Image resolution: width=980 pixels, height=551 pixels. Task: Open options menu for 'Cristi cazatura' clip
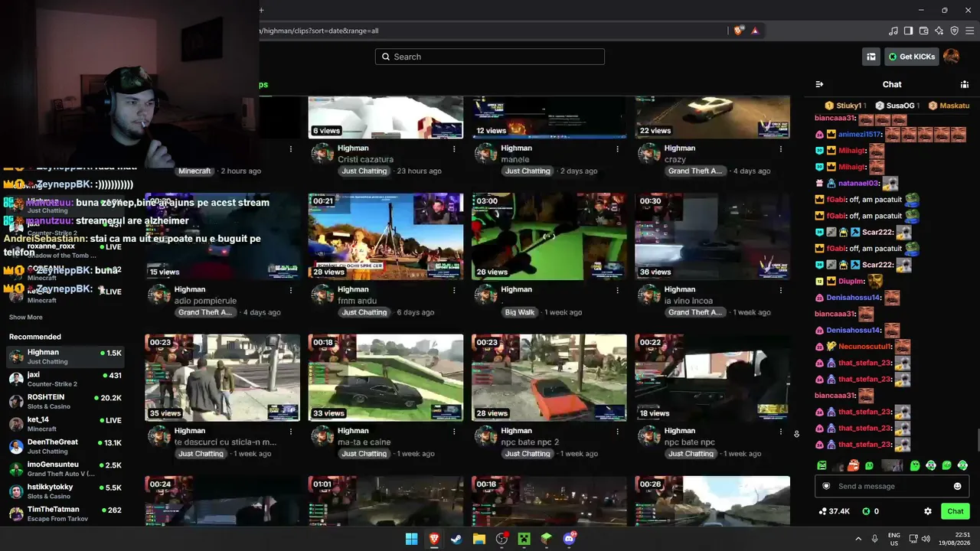[454, 148]
